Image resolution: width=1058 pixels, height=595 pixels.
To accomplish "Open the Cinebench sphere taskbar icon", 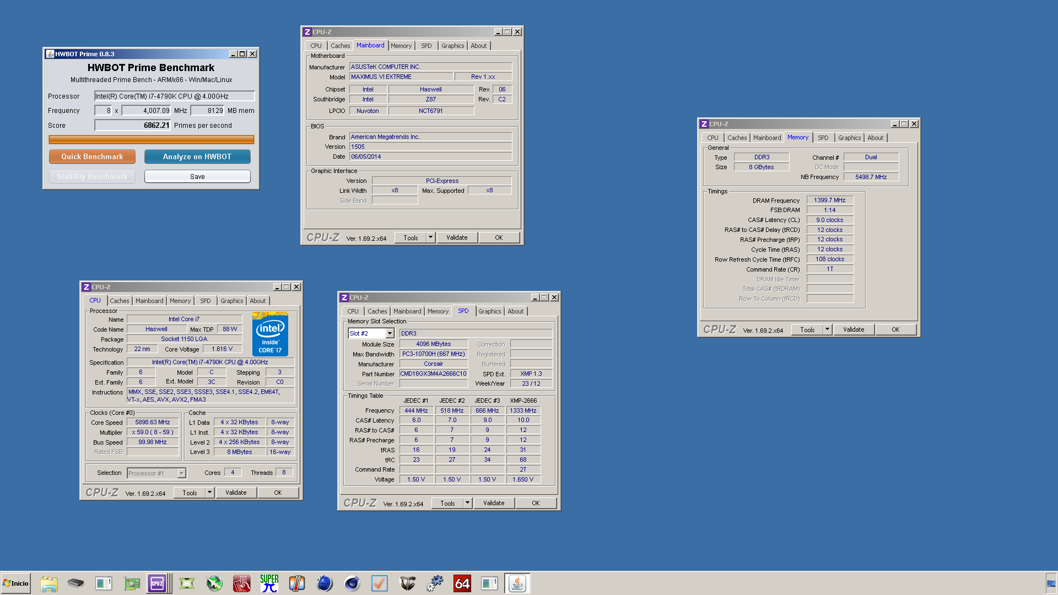I will point(352,583).
